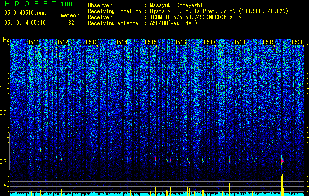
Task: Click the Receiving Location field label
Action: (x=114, y=11)
